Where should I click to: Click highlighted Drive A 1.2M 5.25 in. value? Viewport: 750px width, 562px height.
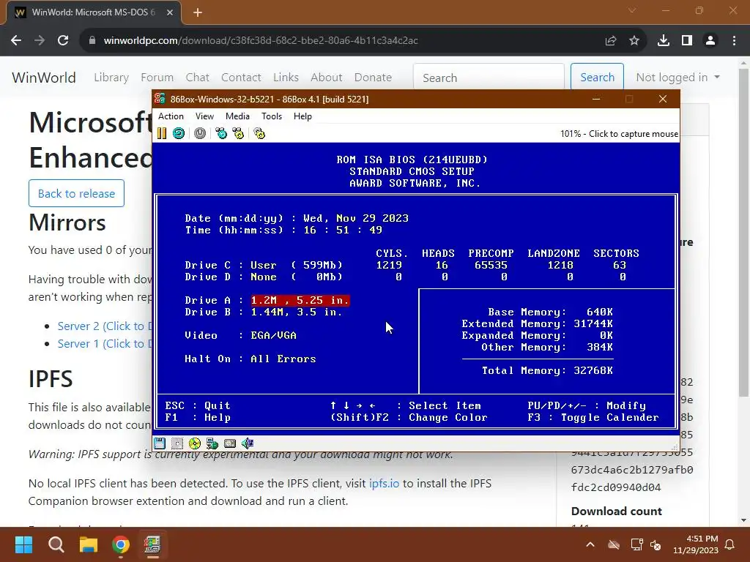[x=300, y=300]
